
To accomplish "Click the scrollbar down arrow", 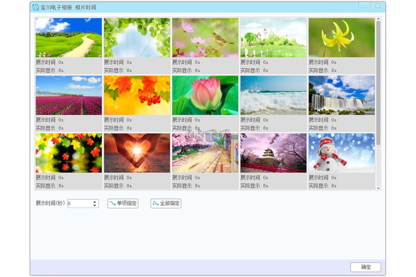I will point(379,187).
